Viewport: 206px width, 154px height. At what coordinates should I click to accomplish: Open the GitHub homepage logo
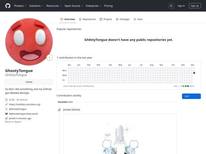(8, 6)
